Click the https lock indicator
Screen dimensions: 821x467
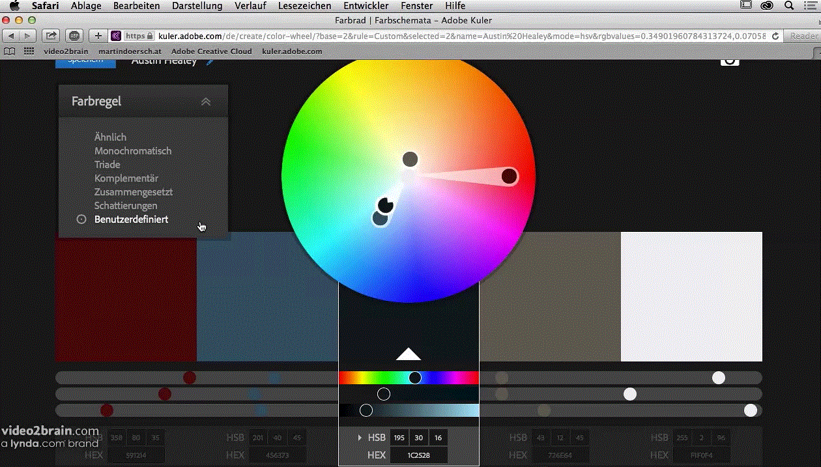point(139,36)
